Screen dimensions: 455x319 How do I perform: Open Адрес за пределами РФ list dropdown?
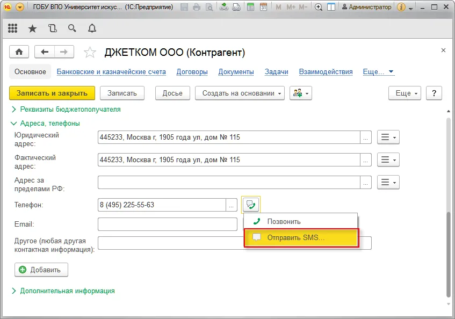(388, 183)
